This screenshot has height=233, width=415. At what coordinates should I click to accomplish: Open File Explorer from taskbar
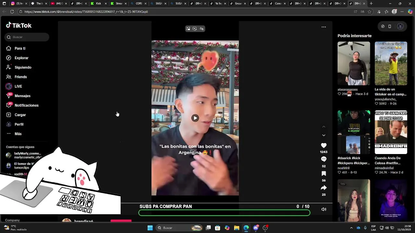click(237, 228)
